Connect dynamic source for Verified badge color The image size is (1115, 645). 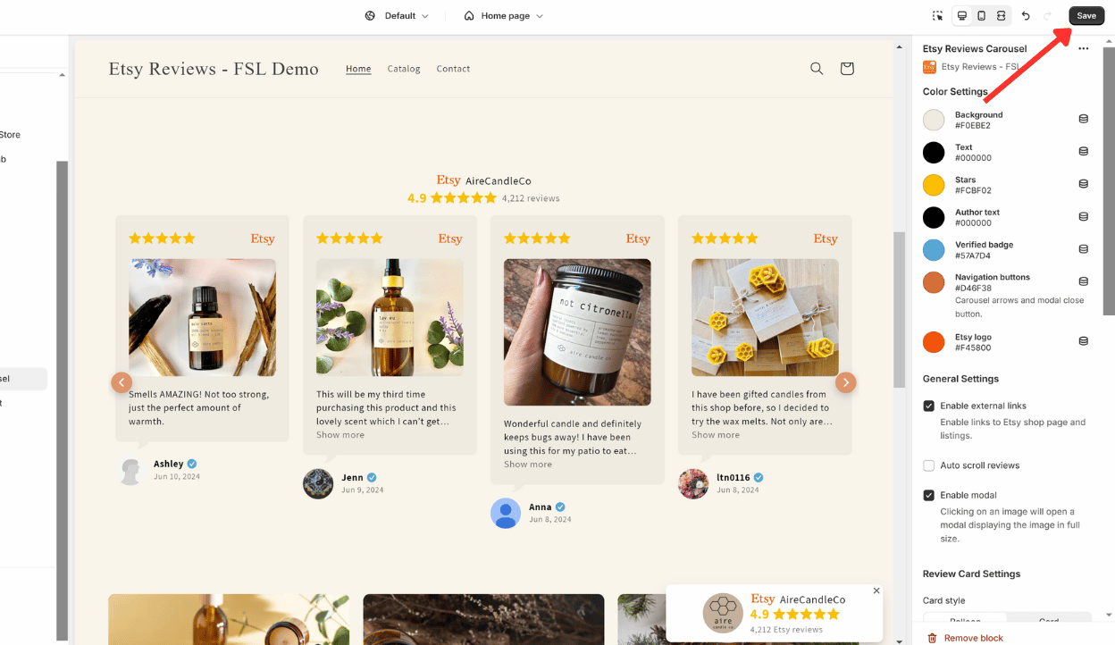pos(1084,249)
